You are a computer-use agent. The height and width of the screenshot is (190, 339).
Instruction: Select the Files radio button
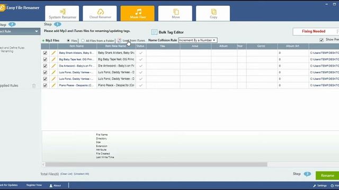click(68, 41)
